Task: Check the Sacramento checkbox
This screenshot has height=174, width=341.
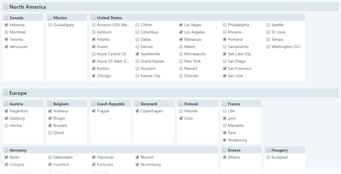Action: point(225,47)
